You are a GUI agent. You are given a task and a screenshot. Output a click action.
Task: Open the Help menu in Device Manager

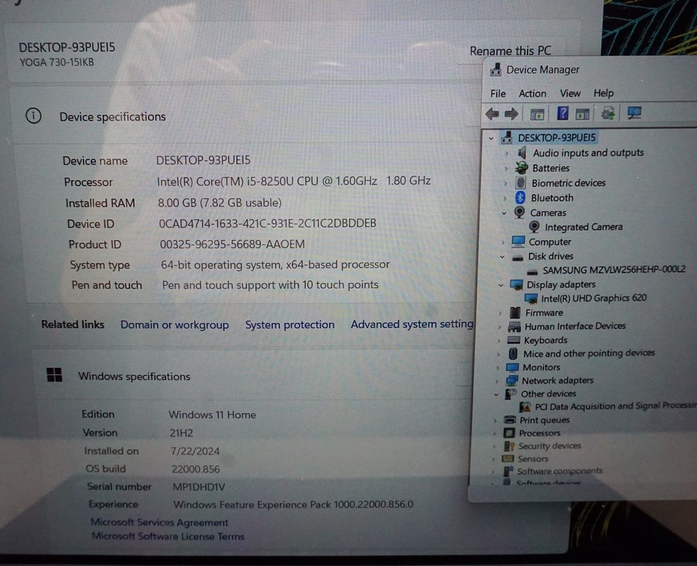tap(603, 93)
